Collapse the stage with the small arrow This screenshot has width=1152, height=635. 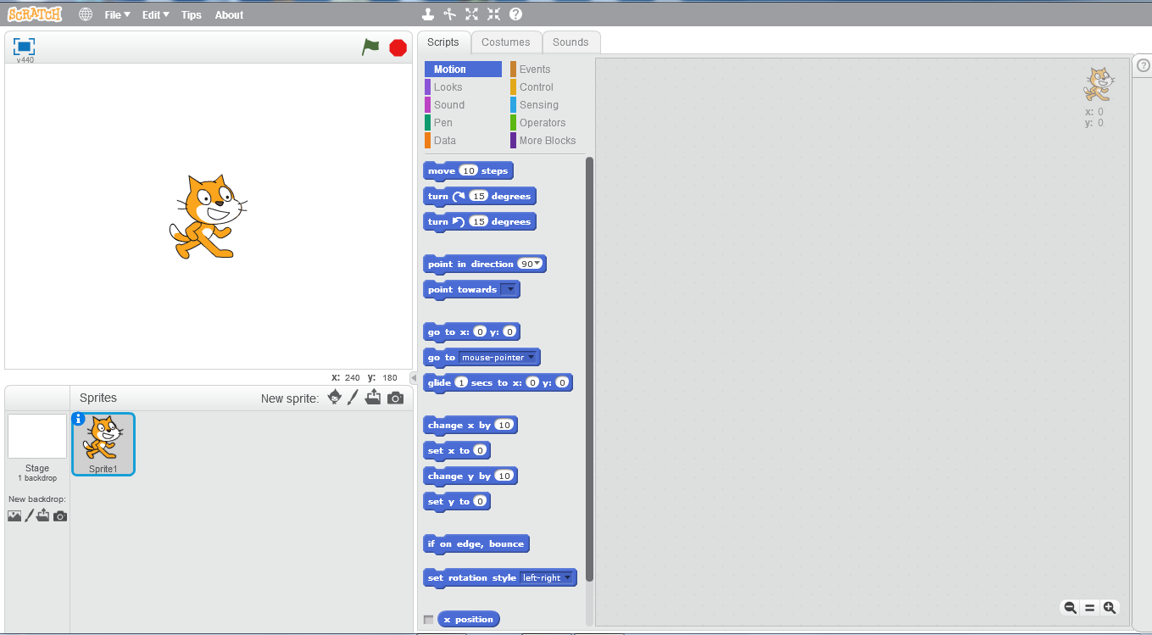tap(414, 377)
